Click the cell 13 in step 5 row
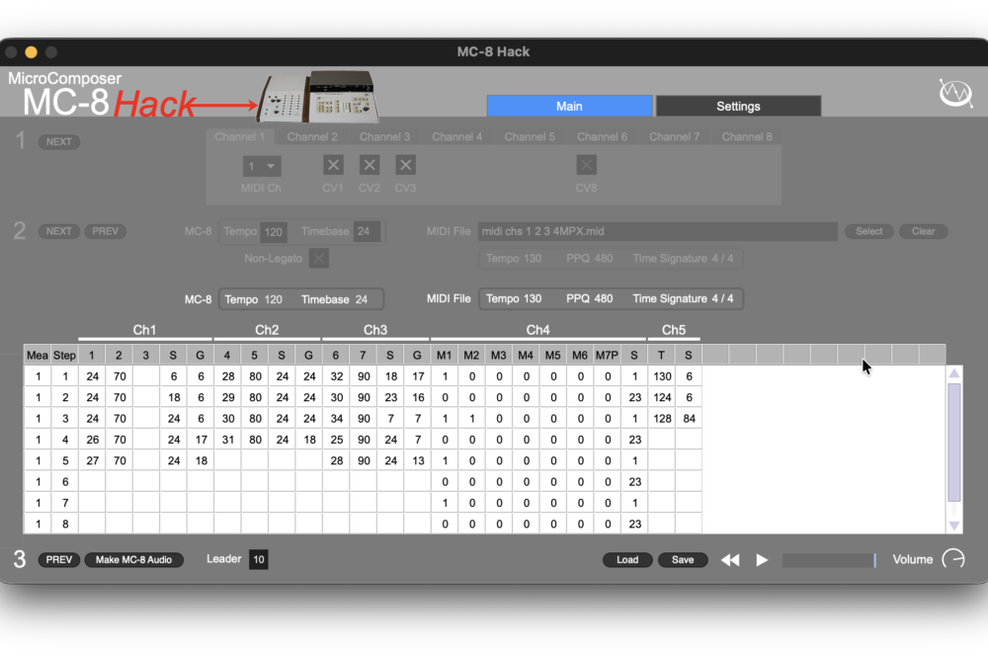The width and height of the screenshot is (988, 658). (x=418, y=460)
